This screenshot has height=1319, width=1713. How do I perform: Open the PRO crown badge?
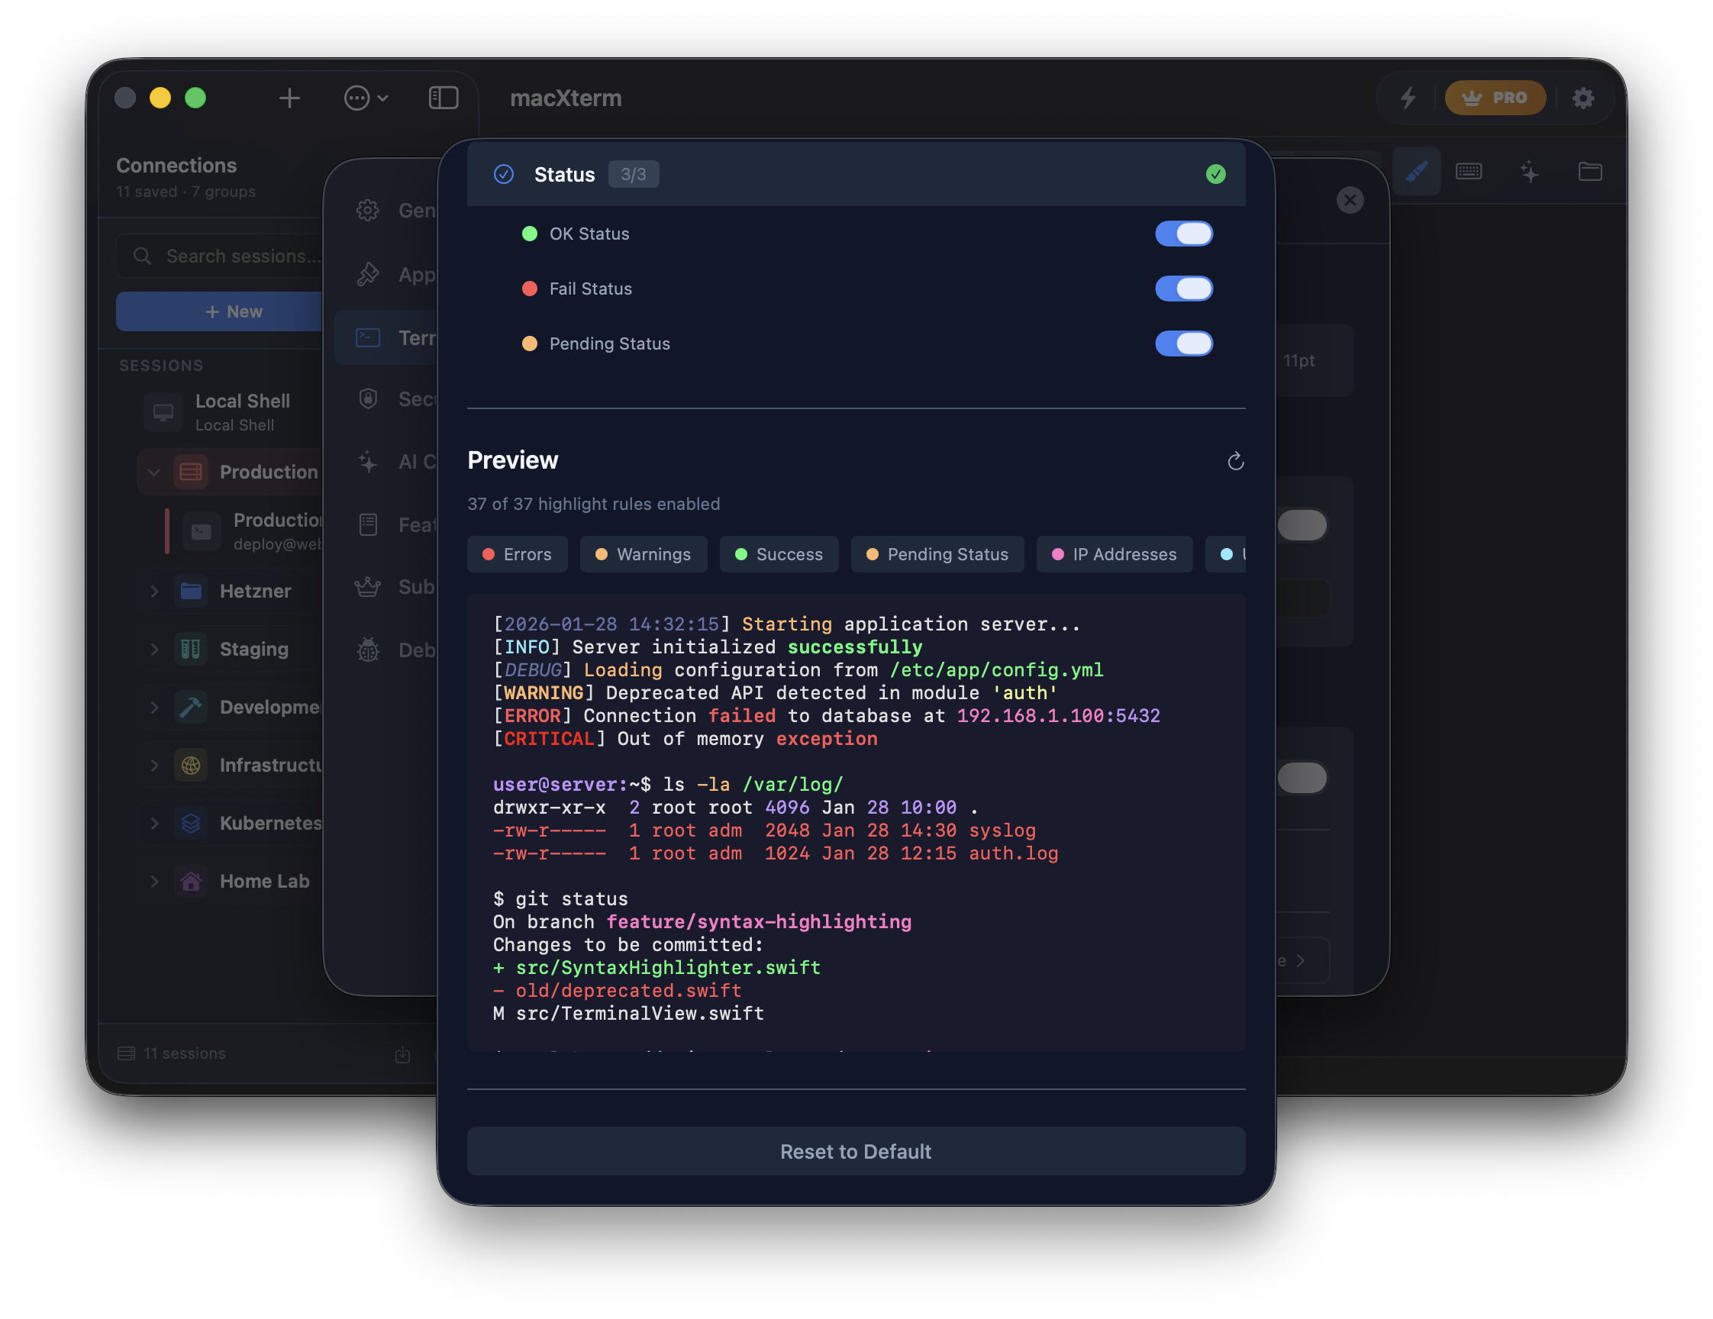pos(1495,98)
